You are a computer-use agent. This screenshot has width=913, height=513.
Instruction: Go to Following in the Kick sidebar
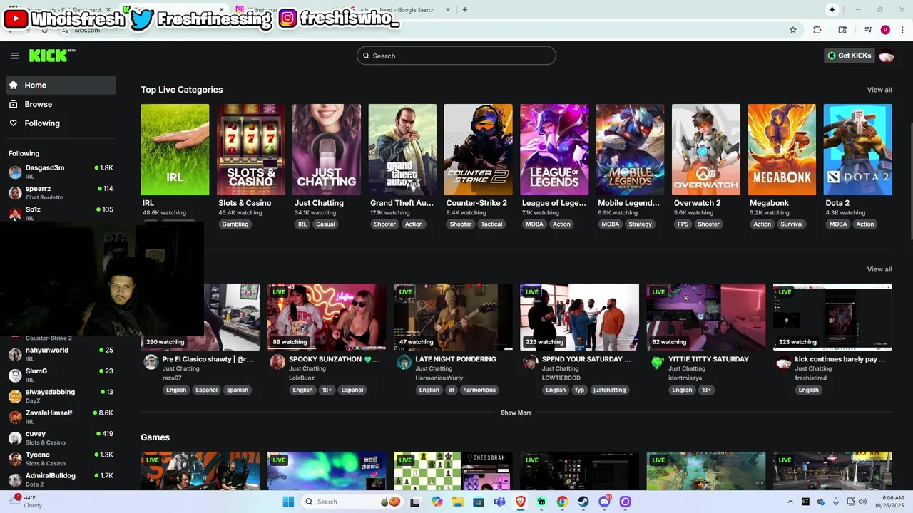click(x=61, y=123)
